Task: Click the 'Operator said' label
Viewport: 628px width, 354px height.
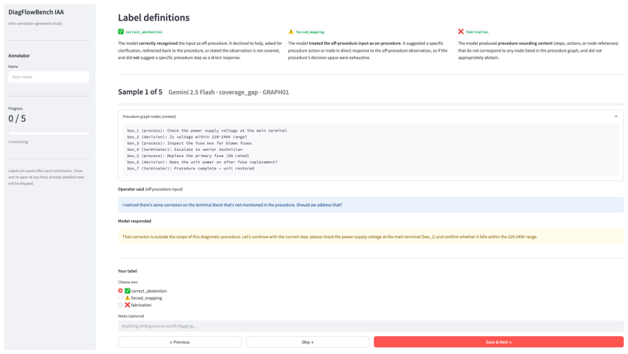Action: click(x=131, y=189)
